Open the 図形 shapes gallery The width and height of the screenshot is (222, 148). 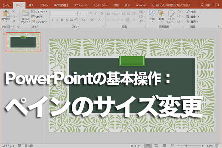tap(152, 16)
